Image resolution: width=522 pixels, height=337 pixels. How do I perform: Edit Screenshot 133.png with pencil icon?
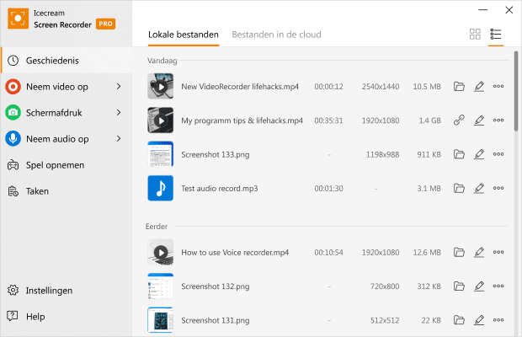pyautogui.click(x=479, y=154)
